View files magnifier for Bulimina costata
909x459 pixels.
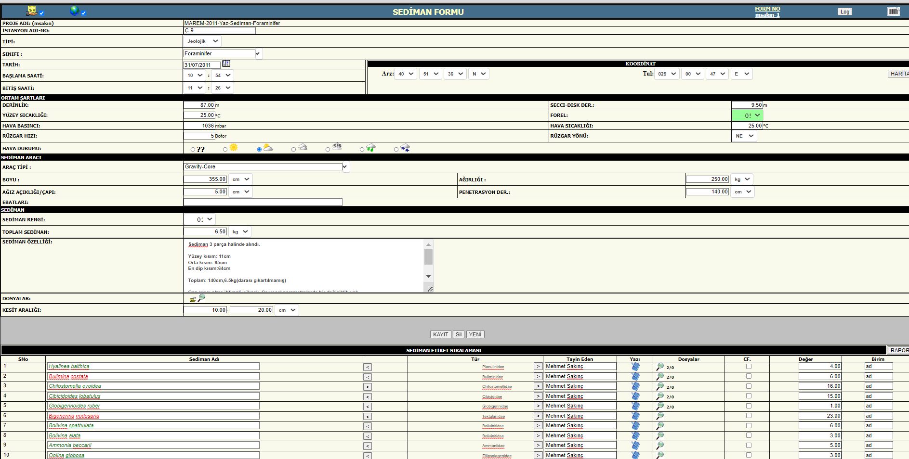click(660, 377)
